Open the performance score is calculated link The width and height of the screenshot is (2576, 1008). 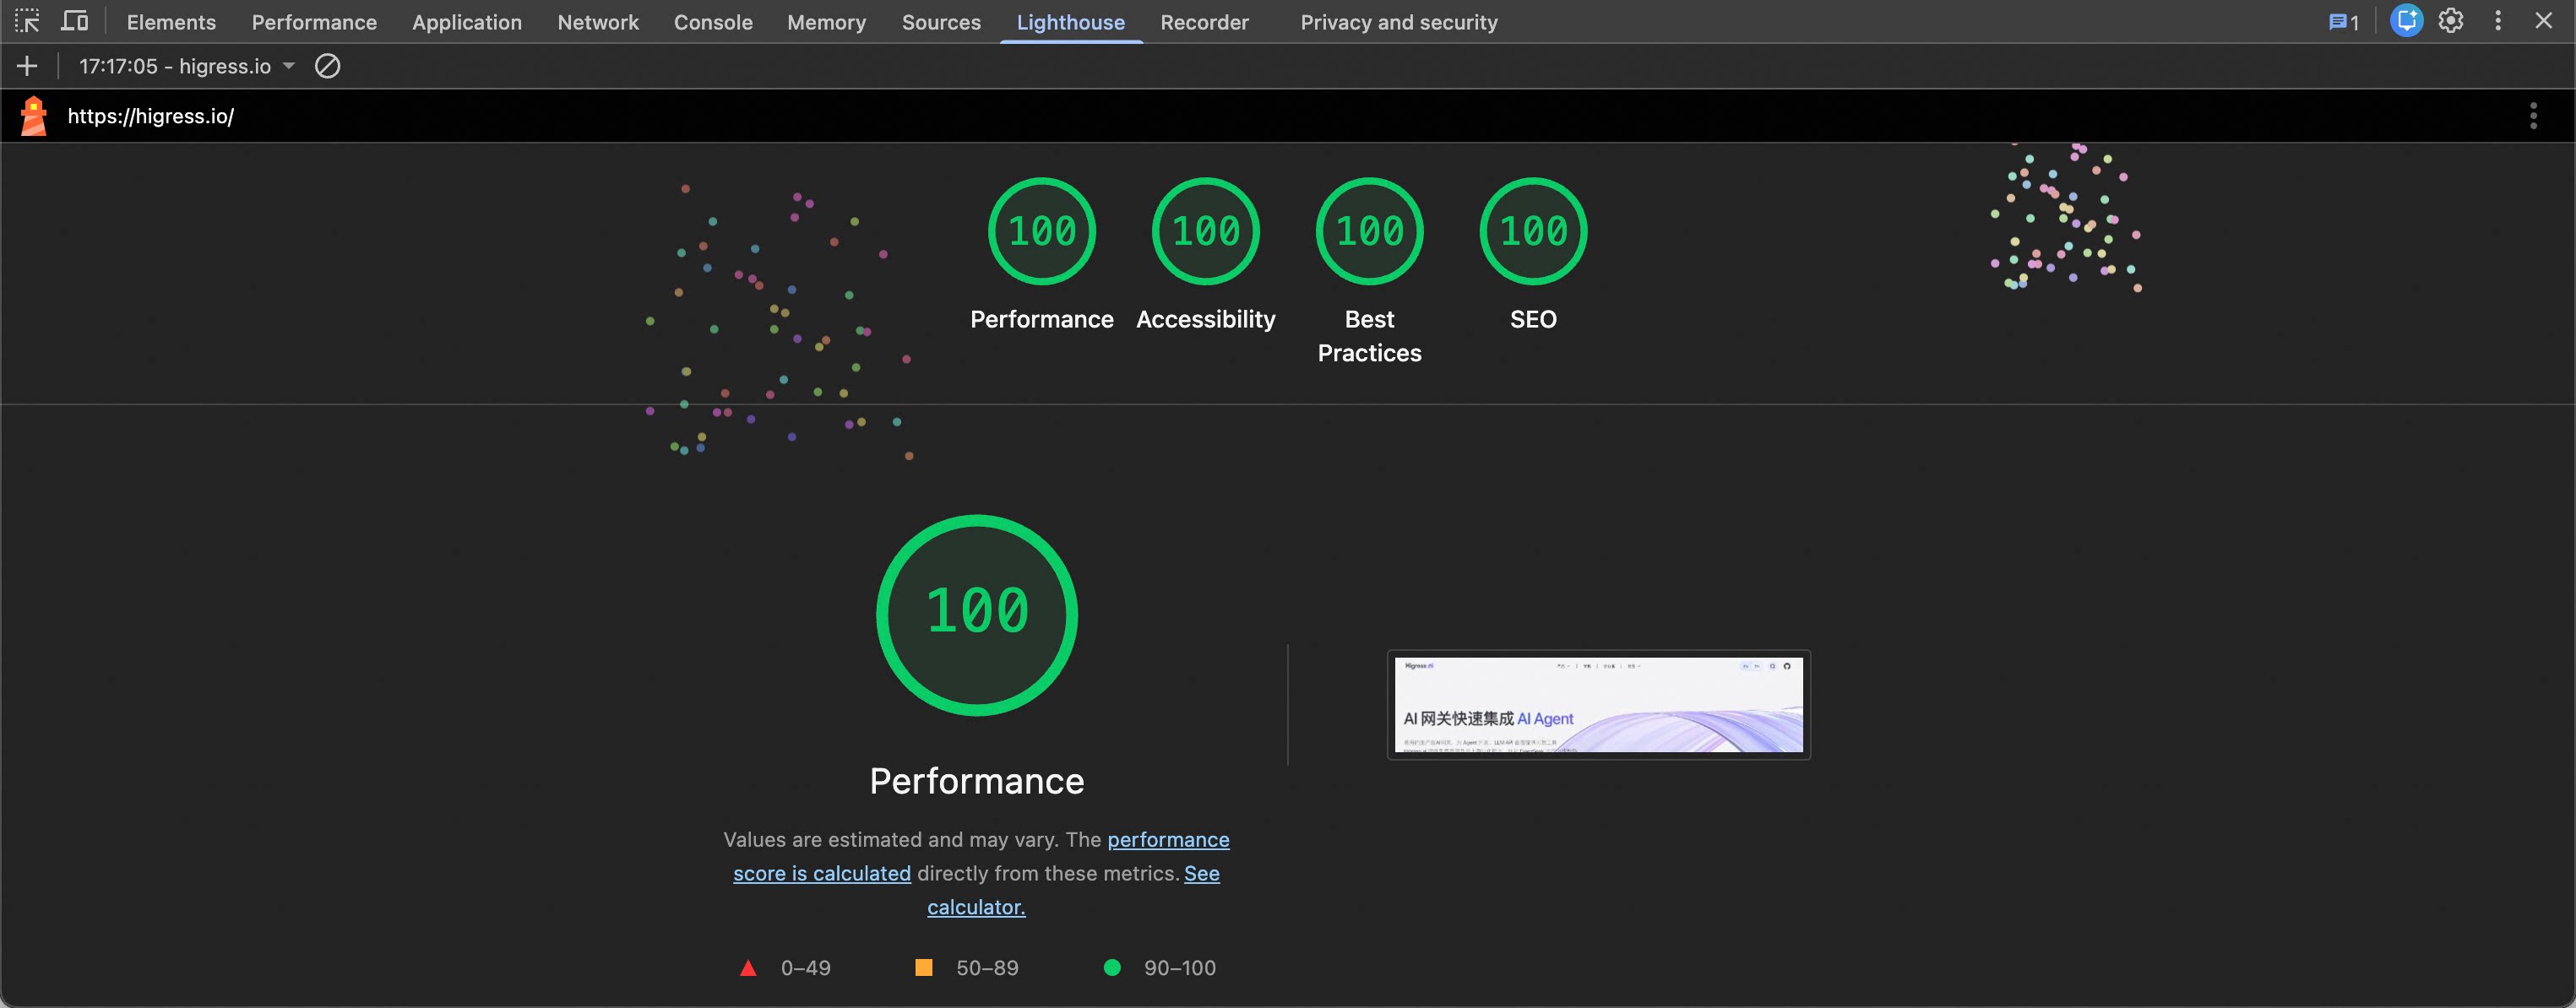click(822, 873)
